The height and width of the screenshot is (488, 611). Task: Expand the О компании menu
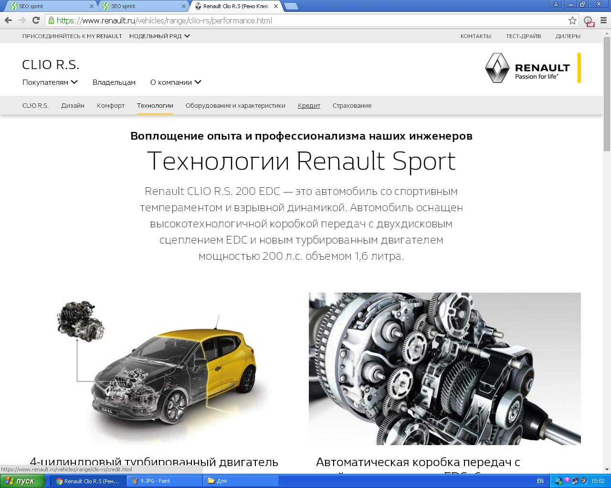(x=176, y=82)
